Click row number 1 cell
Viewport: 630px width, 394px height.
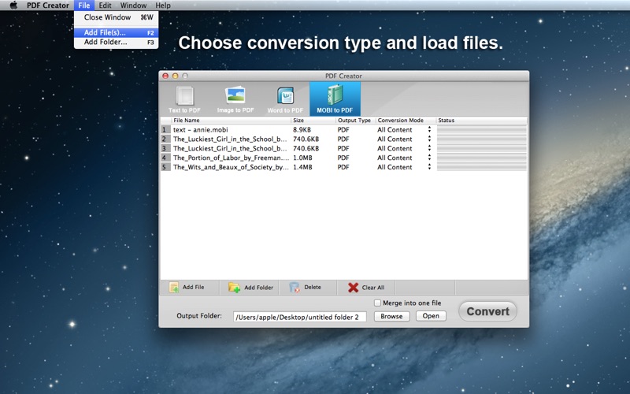165,129
